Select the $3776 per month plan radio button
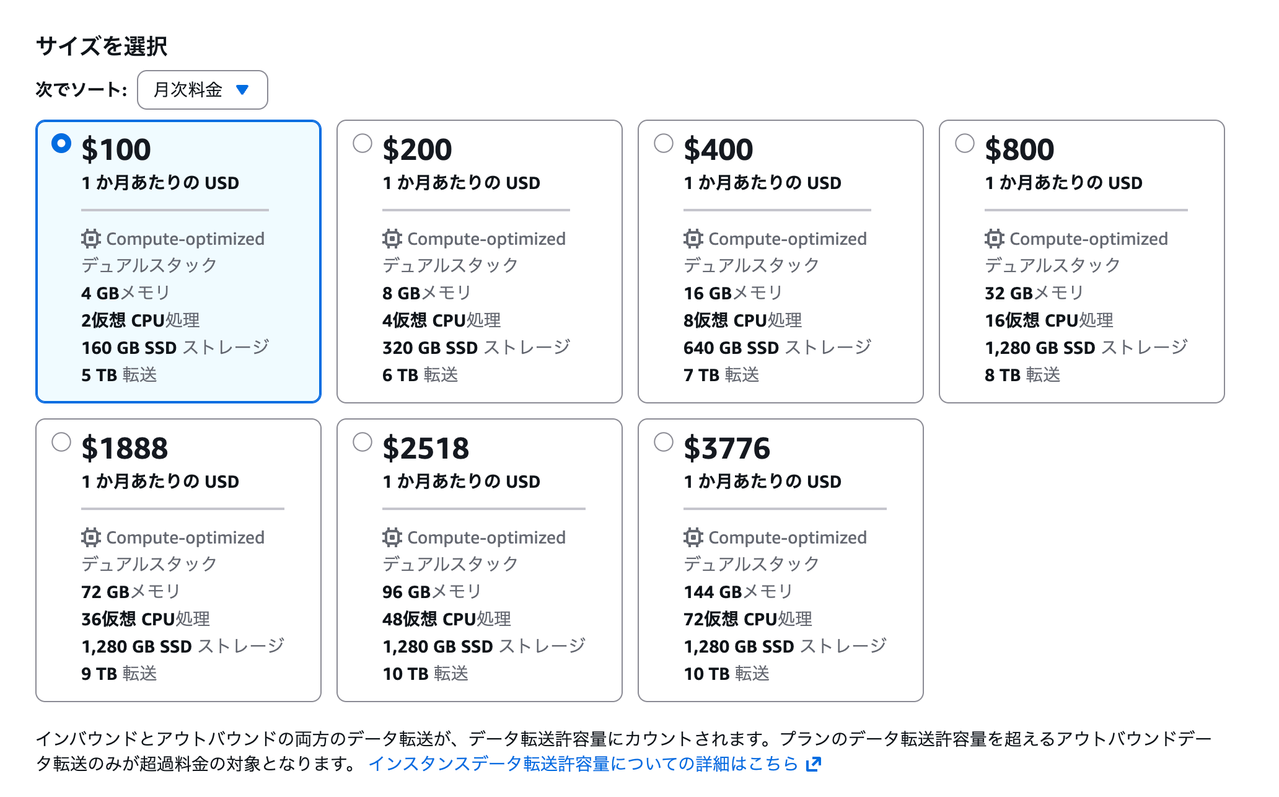1279x797 pixels. coord(664,442)
